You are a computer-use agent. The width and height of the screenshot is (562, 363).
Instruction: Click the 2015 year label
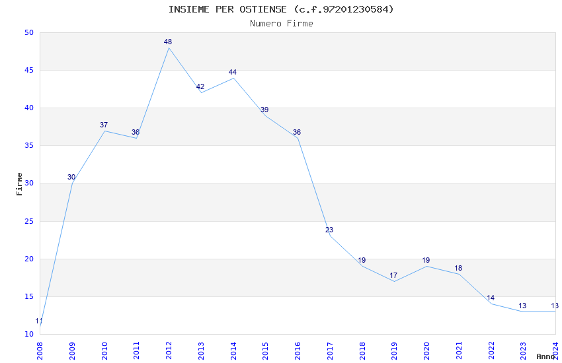click(x=266, y=350)
